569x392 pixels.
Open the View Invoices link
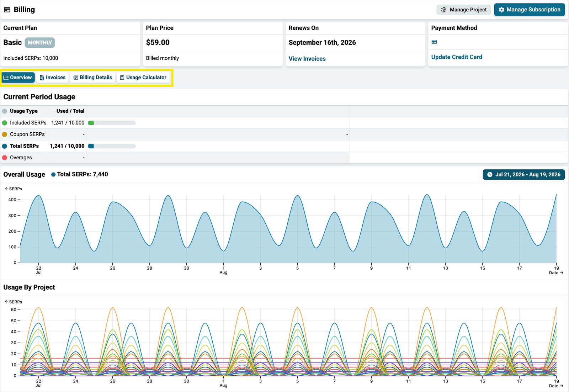coord(307,59)
